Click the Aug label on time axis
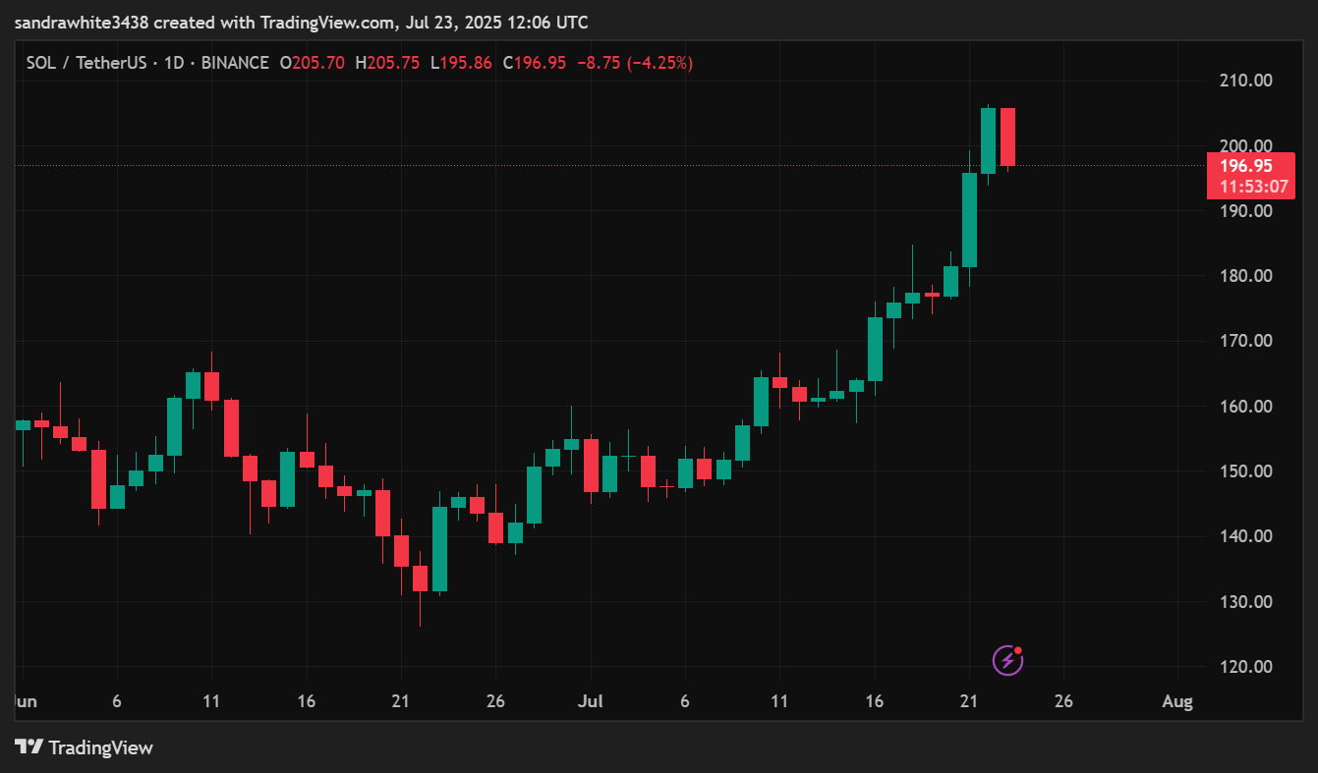 tap(1177, 702)
